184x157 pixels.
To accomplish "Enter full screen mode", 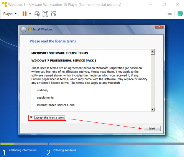I will point(45,14).
